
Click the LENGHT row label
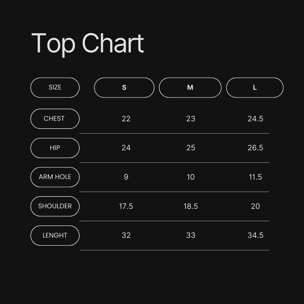point(55,235)
